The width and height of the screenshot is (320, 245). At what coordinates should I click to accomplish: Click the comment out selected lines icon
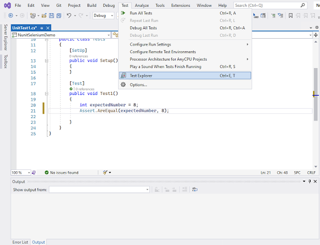273,16
